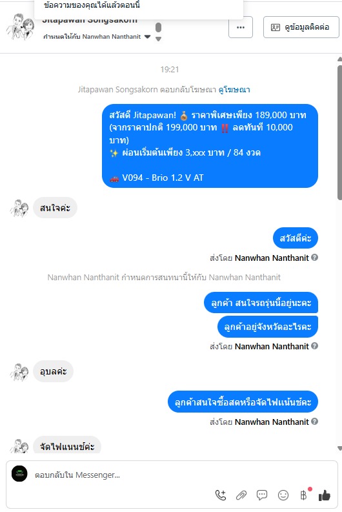Click the phone call plus icon

click(x=221, y=495)
